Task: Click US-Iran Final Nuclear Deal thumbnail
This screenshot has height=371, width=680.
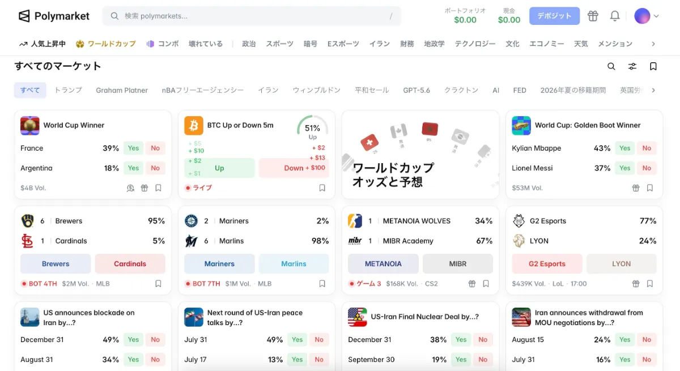Action: click(358, 317)
